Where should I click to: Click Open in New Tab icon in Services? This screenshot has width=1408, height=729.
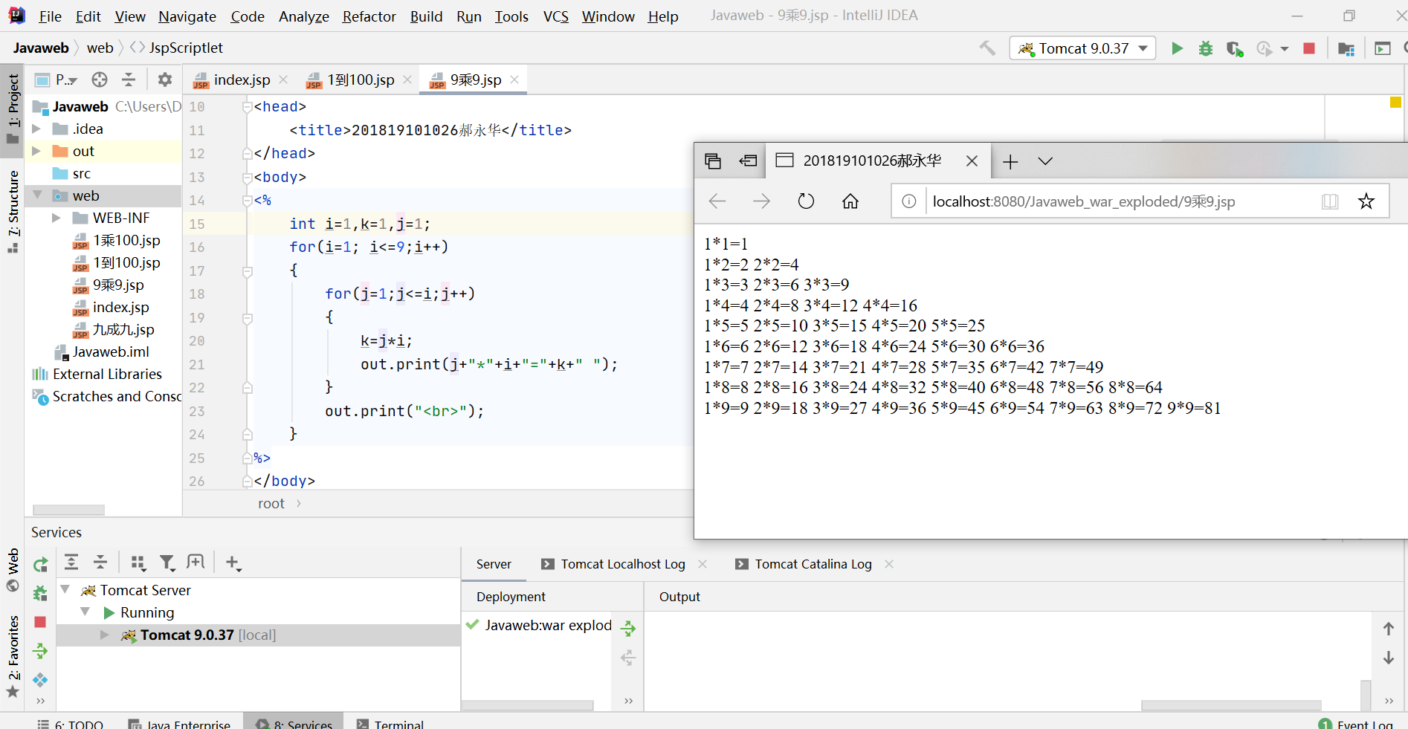(196, 562)
